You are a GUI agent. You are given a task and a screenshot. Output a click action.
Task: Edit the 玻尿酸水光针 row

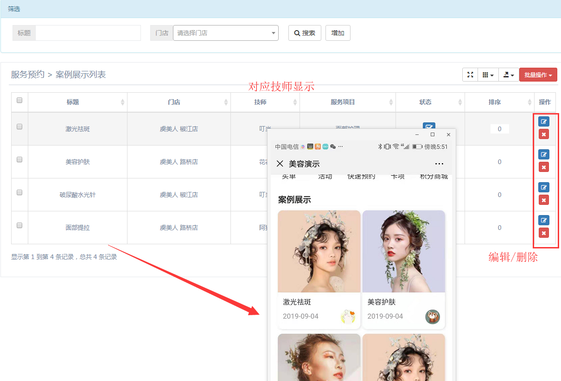coord(544,187)
